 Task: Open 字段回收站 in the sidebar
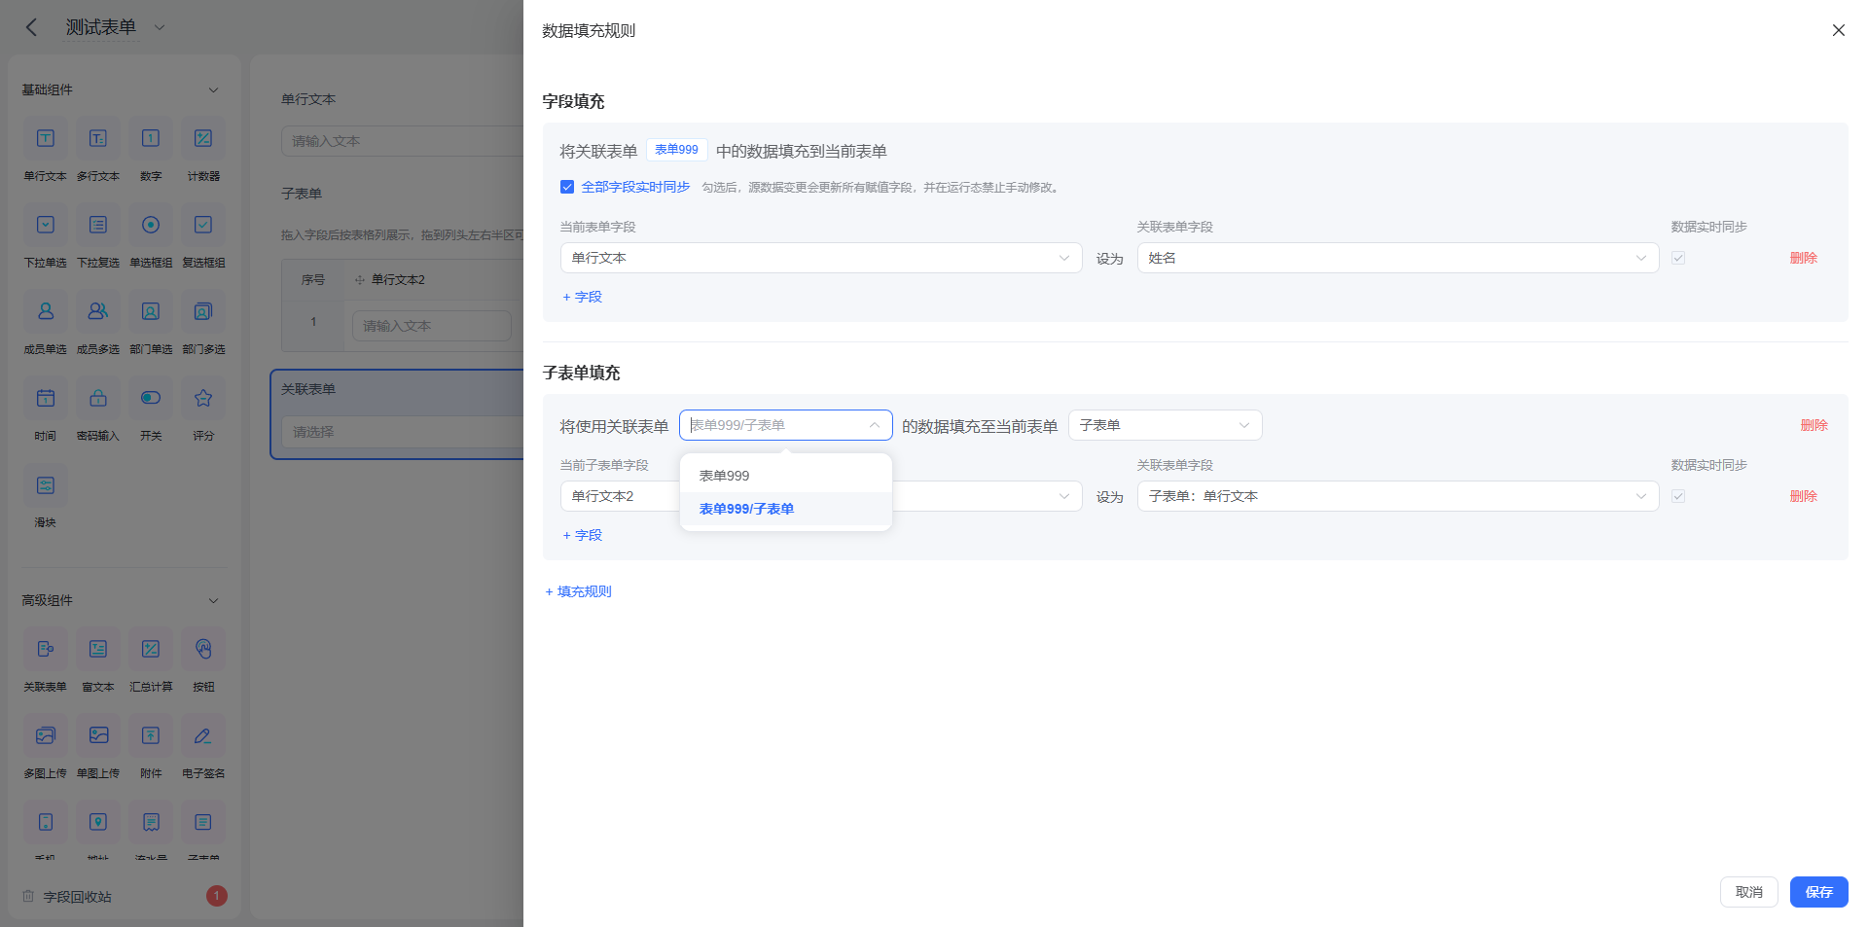(x=77, y=897)
